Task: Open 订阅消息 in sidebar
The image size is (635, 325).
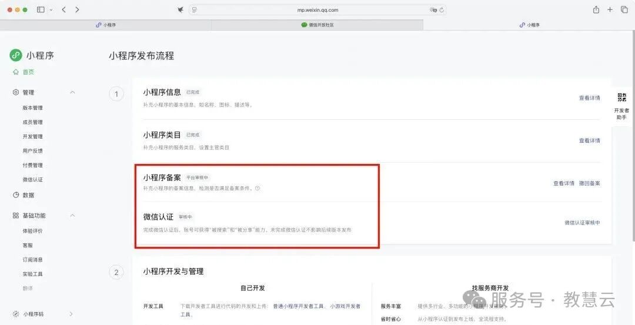Action: [x=32, y=260]
